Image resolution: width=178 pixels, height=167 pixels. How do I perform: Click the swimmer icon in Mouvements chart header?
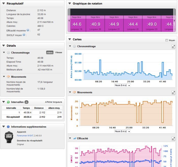[74, 92]
